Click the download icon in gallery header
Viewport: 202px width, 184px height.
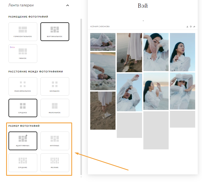coord(187,27)
